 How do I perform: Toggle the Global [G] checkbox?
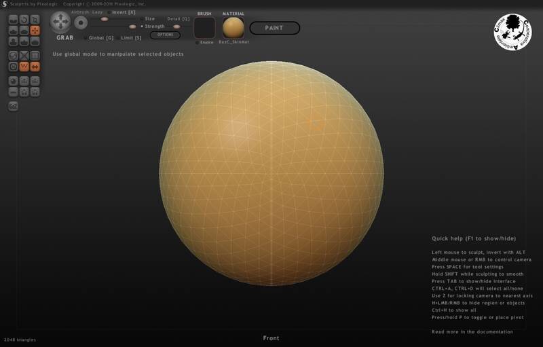(85, 38)
